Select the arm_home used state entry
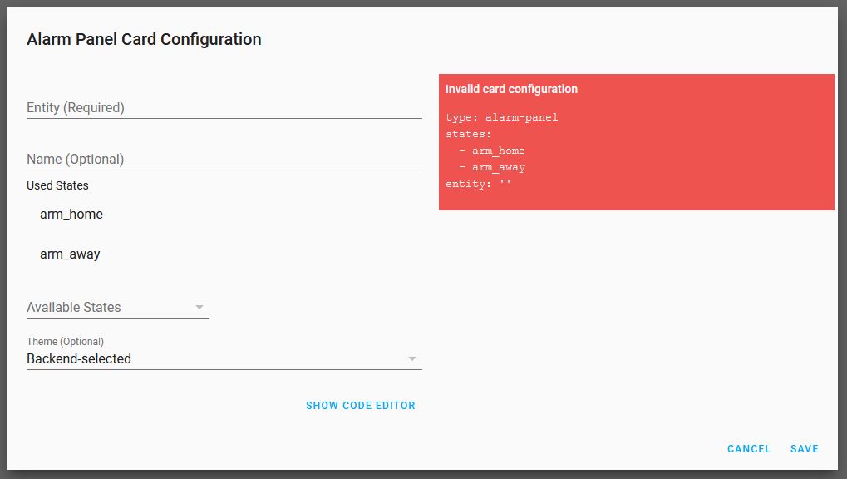 pyautogui.click(x=71, y=214)
